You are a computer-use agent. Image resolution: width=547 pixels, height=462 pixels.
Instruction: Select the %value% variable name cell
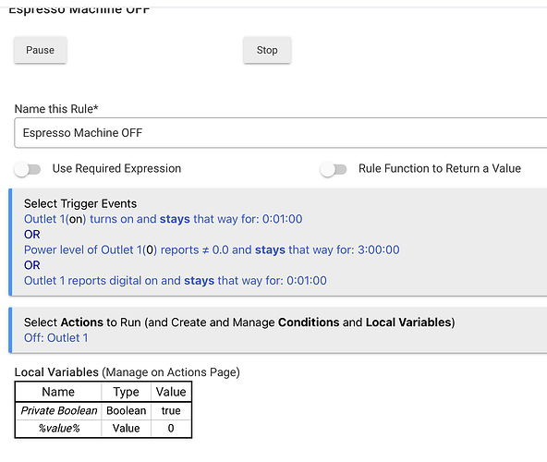pos(58,428)
